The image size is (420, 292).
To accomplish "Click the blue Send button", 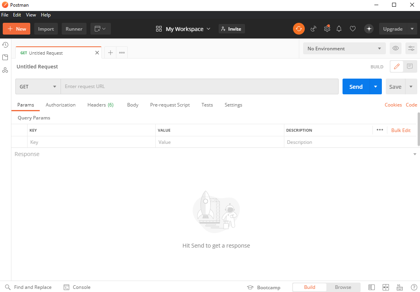I will 356,86.
